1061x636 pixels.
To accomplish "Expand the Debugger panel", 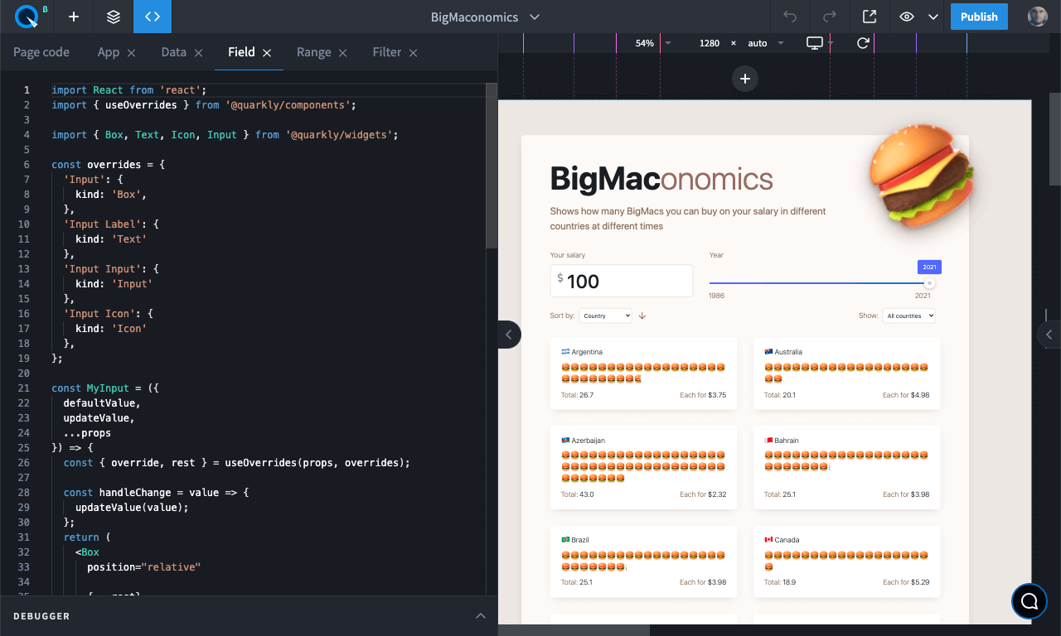I will 480,616.
